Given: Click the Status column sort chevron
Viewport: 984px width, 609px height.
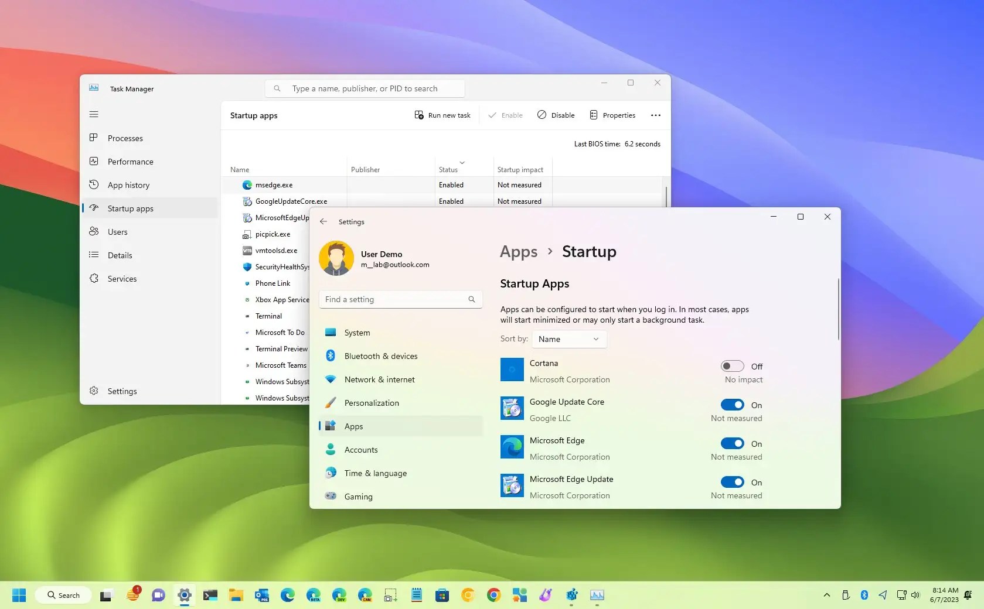Looking at the screenshot, I should point(462,163).
